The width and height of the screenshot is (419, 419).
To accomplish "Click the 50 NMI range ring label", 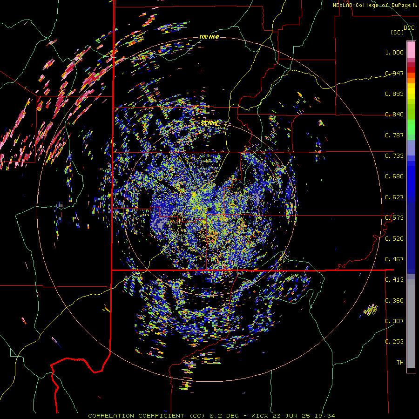I will click(209, 123).
